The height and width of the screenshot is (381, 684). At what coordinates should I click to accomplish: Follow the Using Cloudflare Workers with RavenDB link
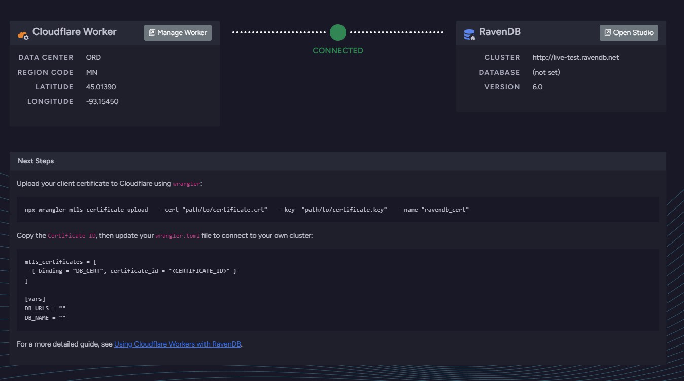[x=177, y=343]
